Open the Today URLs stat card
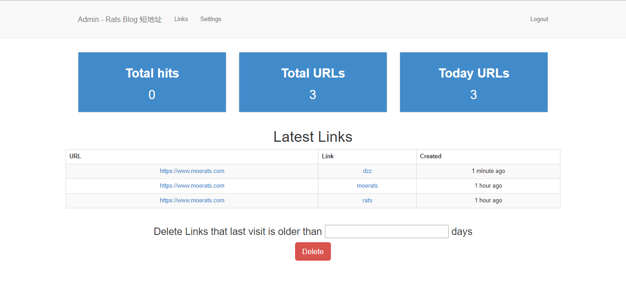Screen dimensions: 626x301 pyautogui.click(x=474, y=82)
